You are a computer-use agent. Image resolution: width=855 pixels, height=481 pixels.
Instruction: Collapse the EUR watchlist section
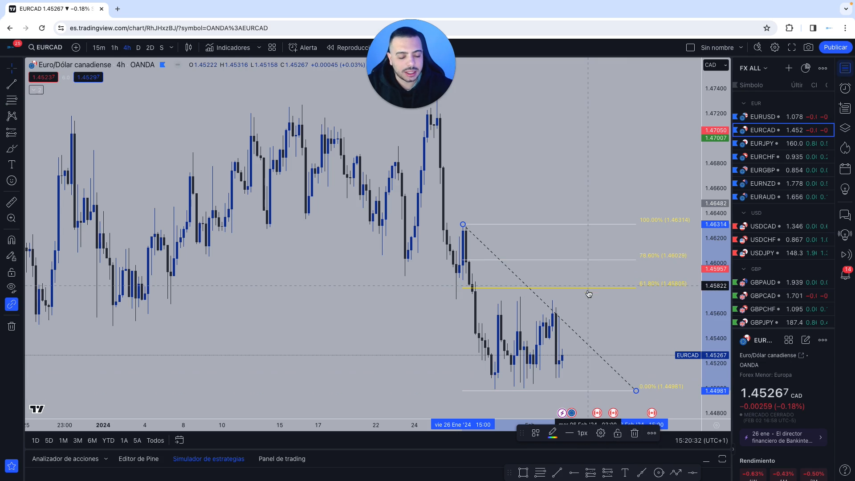point(743,103)
